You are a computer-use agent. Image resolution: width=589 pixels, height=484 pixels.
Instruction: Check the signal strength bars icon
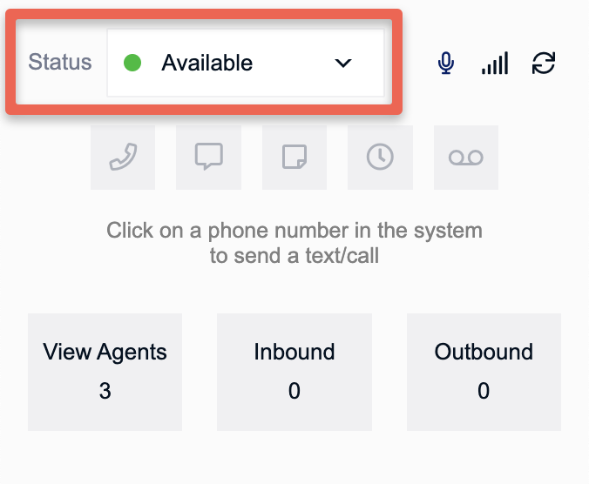pyautogui.click(x=495, y=64)
